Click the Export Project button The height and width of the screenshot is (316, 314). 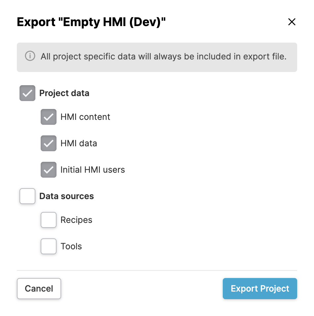(260, 289)
